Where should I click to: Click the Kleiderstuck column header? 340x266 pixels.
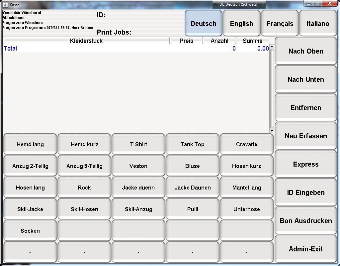pyautogui.click(x=86, y=41)
